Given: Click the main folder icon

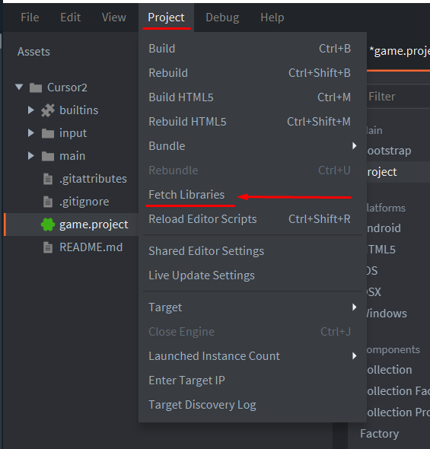Looking at the screenshot, I should click(x=48, y=156).
